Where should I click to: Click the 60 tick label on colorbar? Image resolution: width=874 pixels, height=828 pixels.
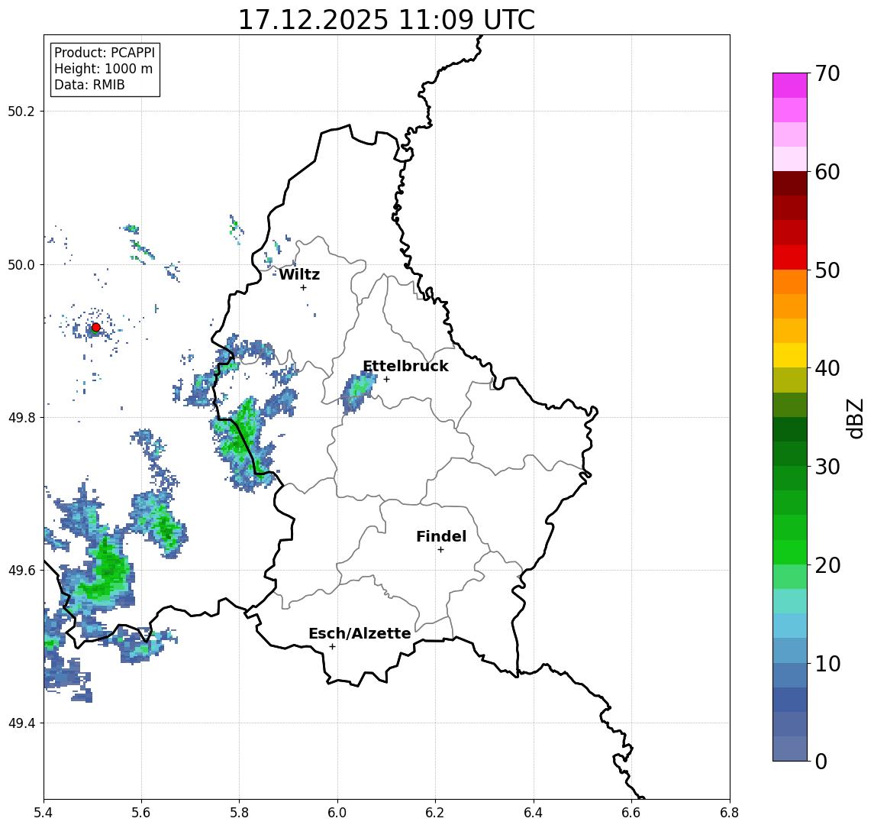tap(827, 172)
